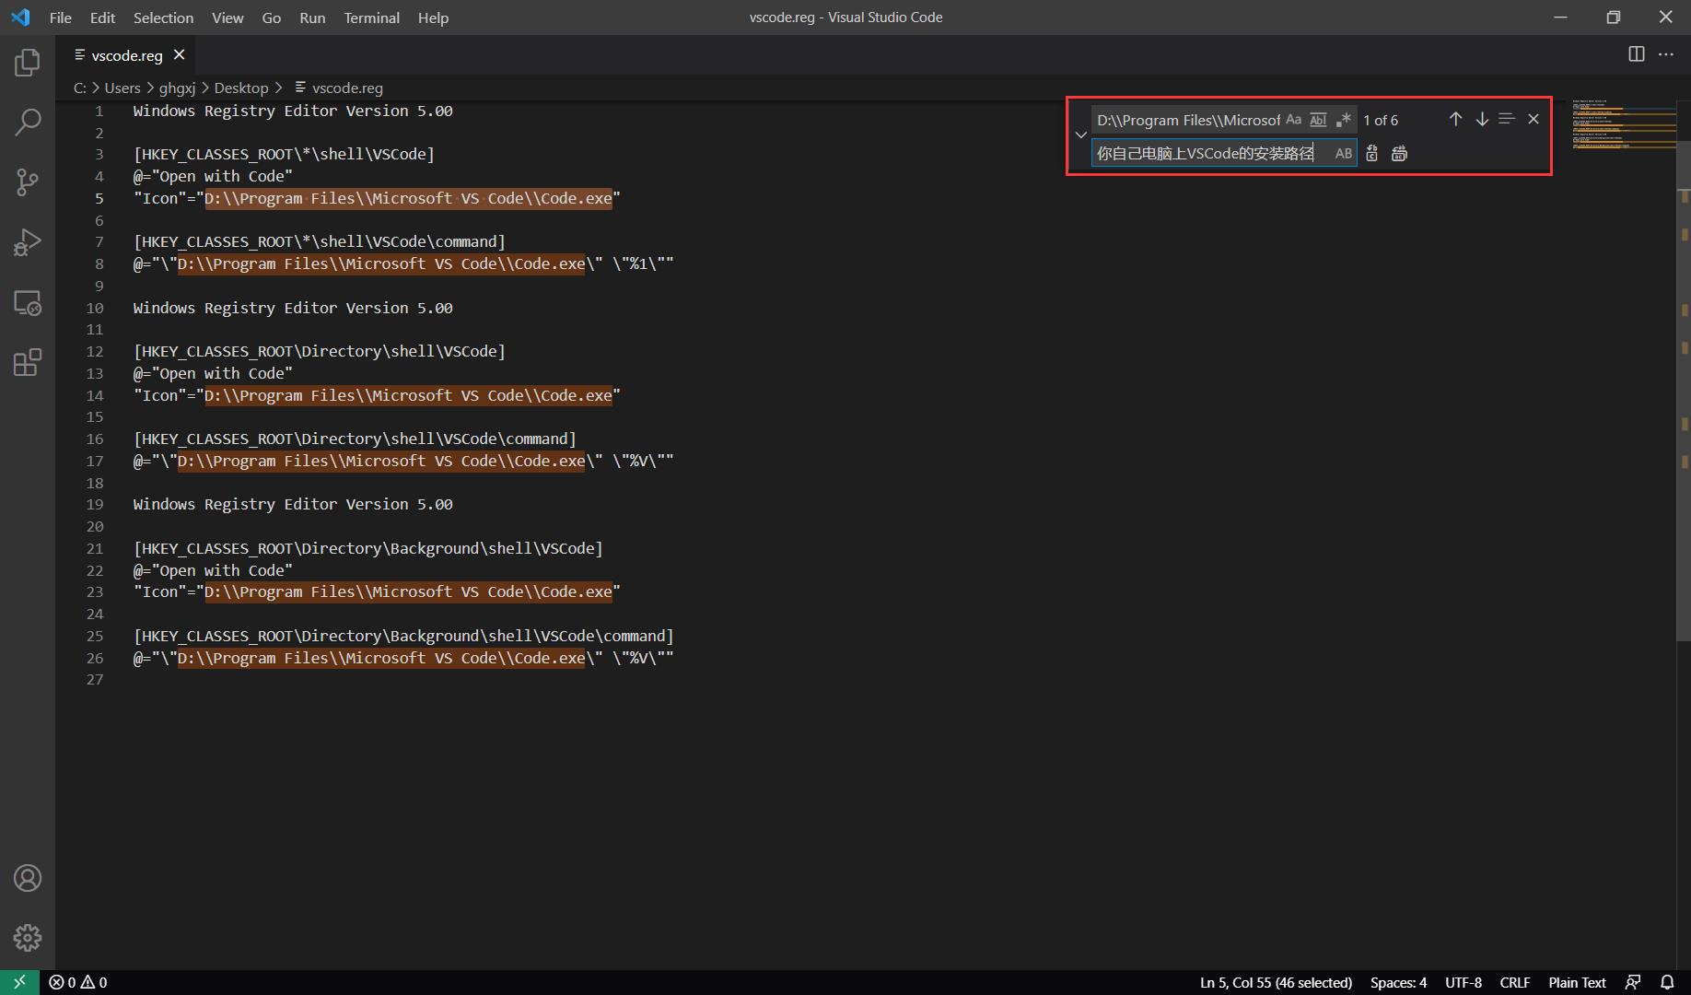Click line 17 command text with %V
The image size is (1691, 995).
coord(403,461)
